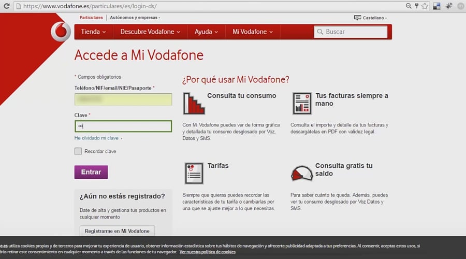466x259 pixels.
Task: Expand the Tienda menu
Action: tap(93, 32)
